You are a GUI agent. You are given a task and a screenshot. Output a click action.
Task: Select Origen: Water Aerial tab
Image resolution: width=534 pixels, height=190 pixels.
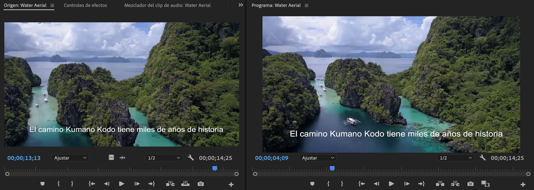[x=25, y=5]
